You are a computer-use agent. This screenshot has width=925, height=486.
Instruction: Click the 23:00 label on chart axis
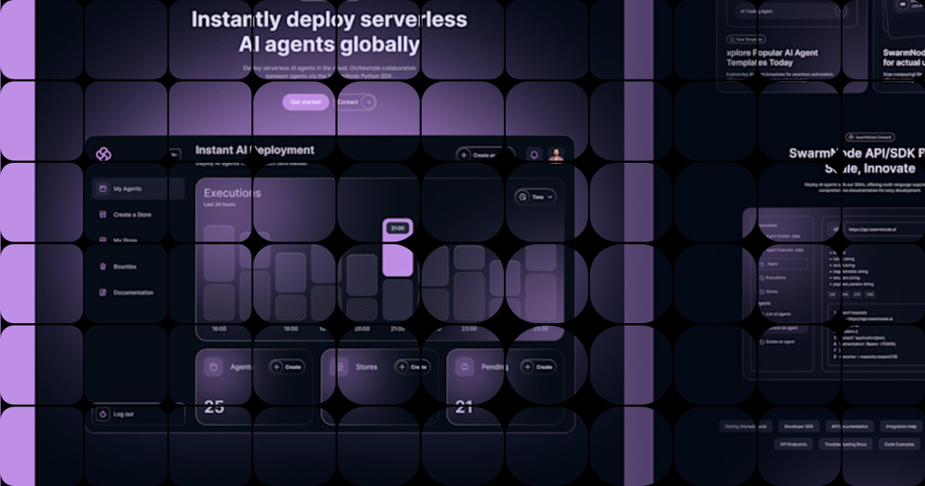(469, 329)
